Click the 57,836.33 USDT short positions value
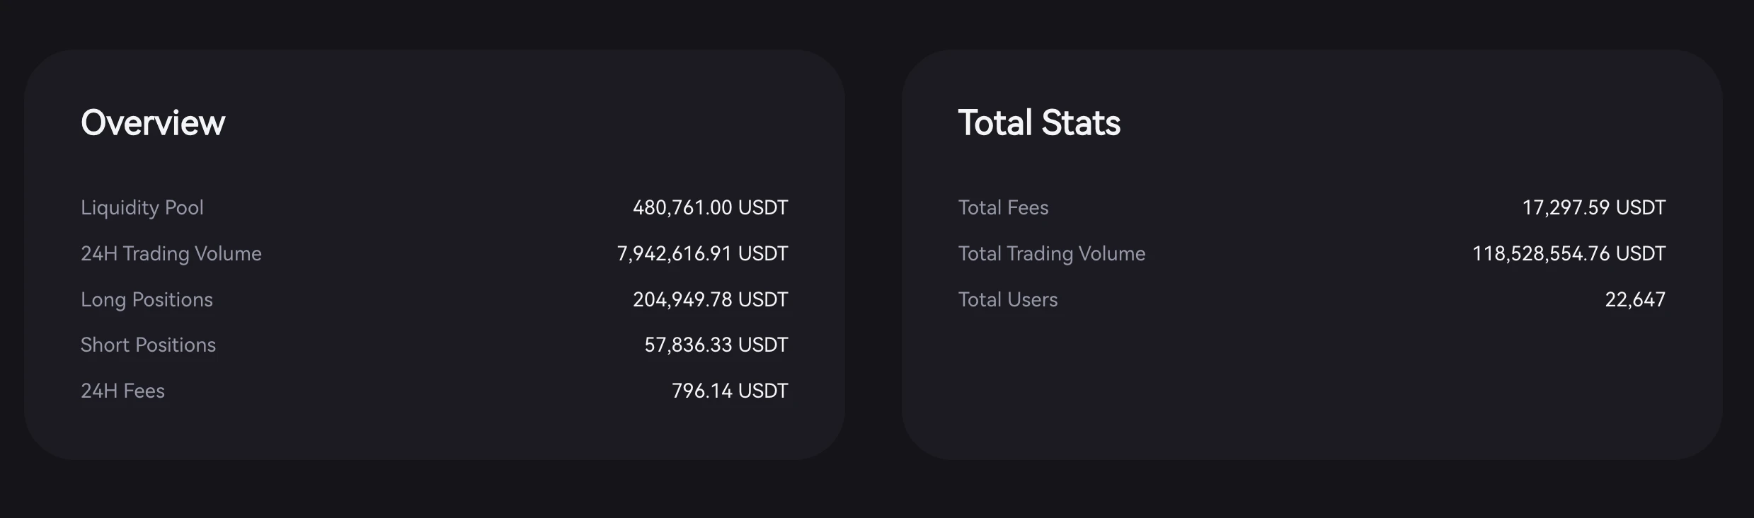This screenshot has width=1754, height=518. pyautogui.click(x=716, y=345)
